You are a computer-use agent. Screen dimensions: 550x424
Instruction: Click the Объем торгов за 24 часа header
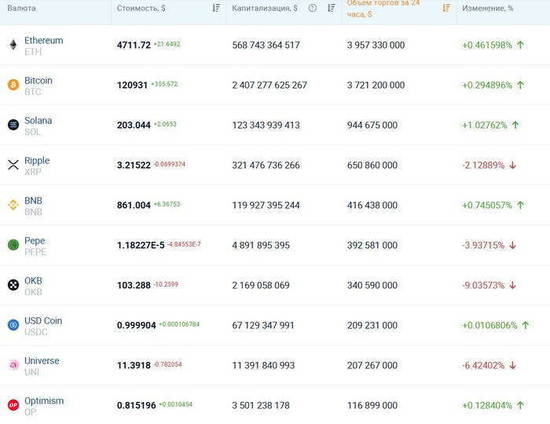point(383,9)
